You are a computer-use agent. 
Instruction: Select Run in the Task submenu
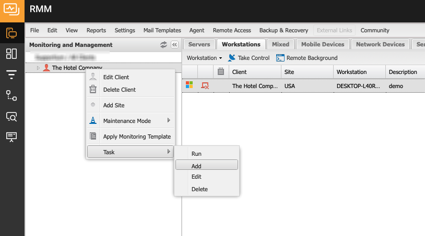coord(207,154)
